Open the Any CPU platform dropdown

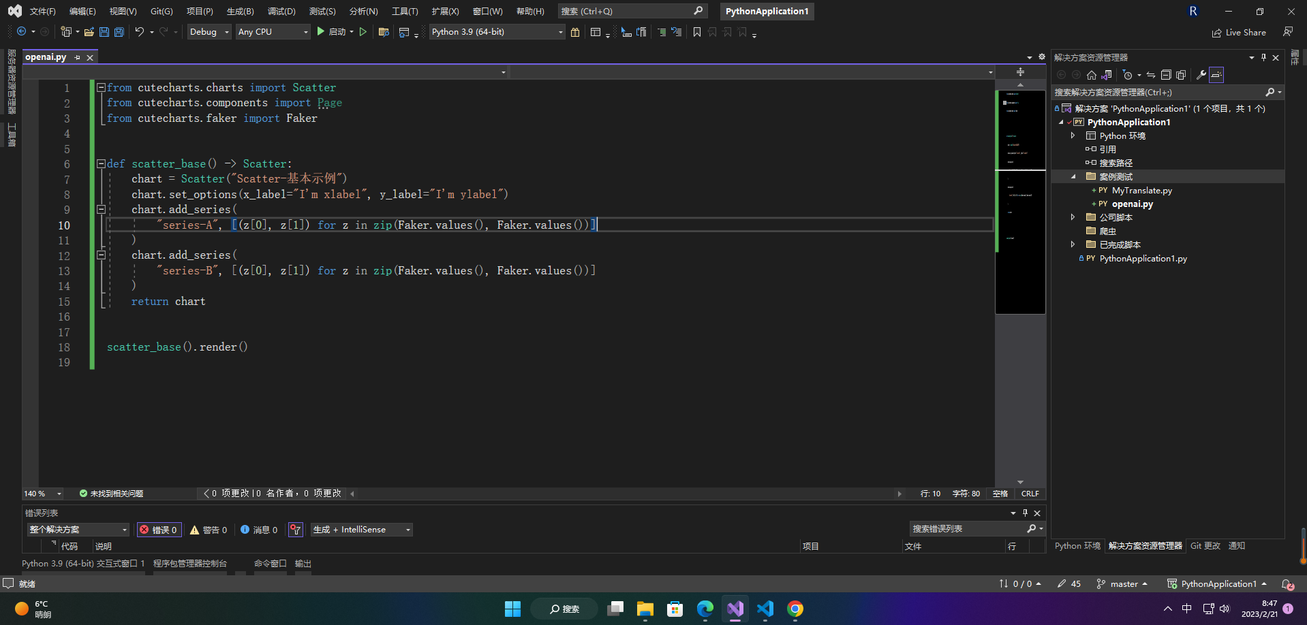click(273, 32)
